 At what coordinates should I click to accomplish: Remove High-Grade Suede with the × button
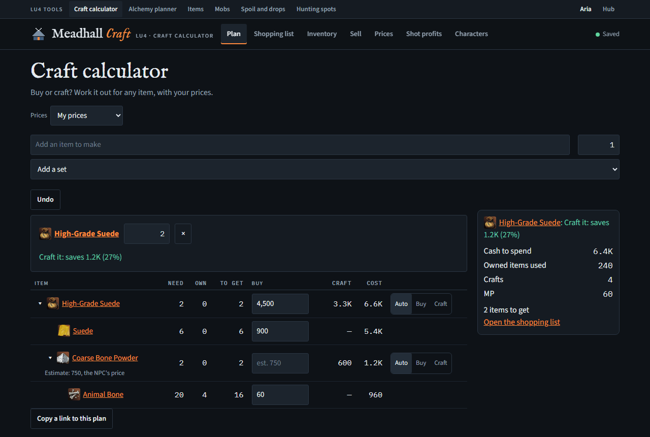[x=183, y=234]
